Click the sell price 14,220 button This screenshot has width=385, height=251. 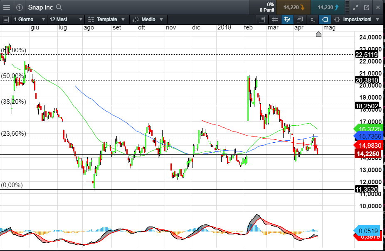(294, 7)
